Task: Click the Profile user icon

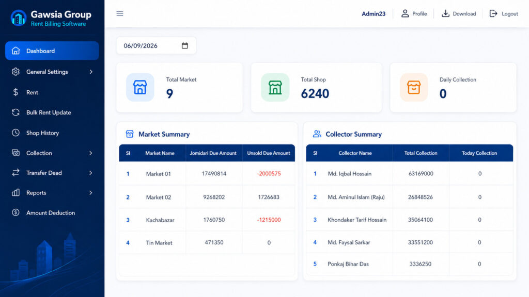Action: pos(405,13)
